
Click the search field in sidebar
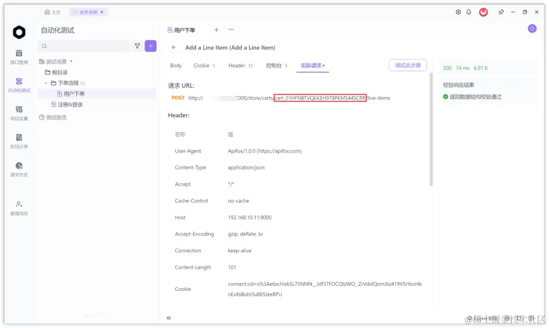(x=84, y=46)
